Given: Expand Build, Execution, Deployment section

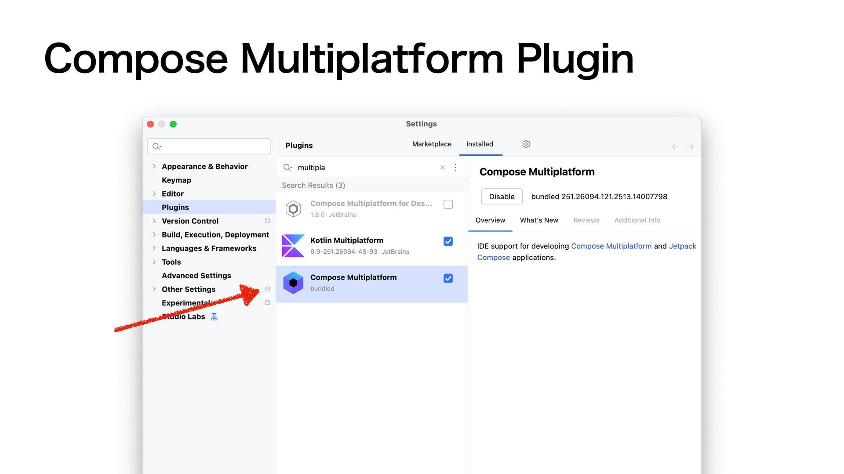Looking at the screenshot, I should coord(154,234).
